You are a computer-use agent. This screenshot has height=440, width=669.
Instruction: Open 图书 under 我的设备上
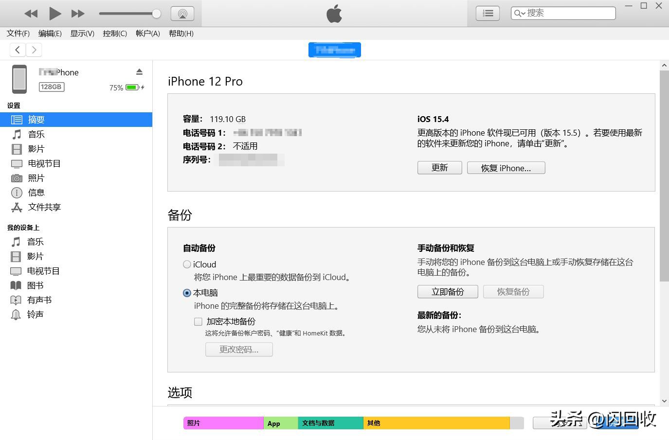point(35,285)
